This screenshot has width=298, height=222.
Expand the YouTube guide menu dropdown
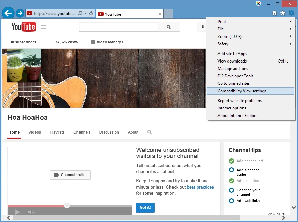click(x=45, y=27)
